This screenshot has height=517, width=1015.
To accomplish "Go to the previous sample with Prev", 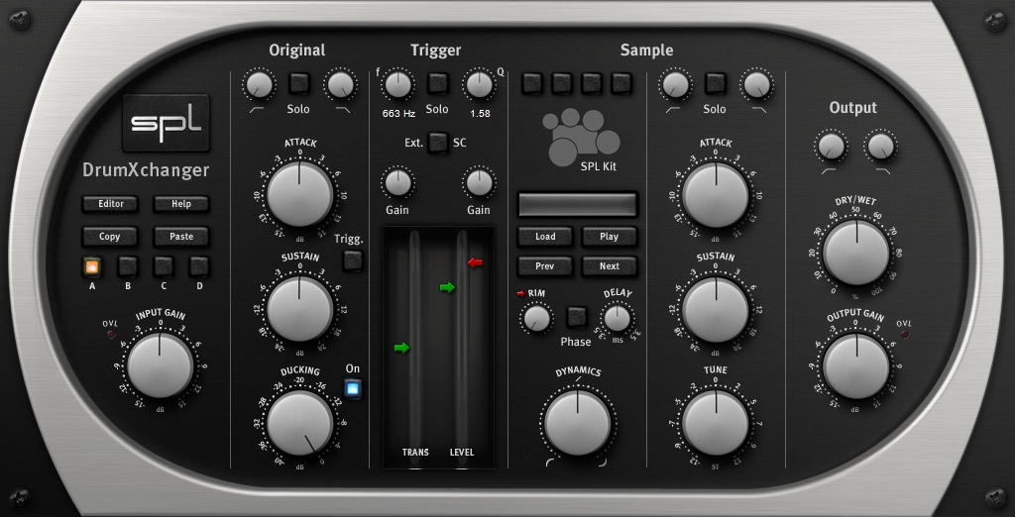I will pyautogui.click(x=545, y=266).
